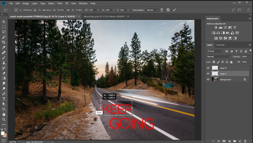
Task: Open the Layer menu
Action: [x=34, y=3]
